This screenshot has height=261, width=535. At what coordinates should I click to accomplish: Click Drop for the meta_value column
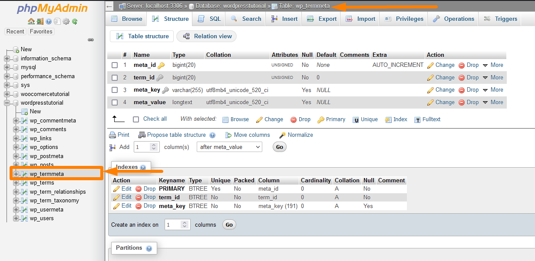(x=469, y=102)
